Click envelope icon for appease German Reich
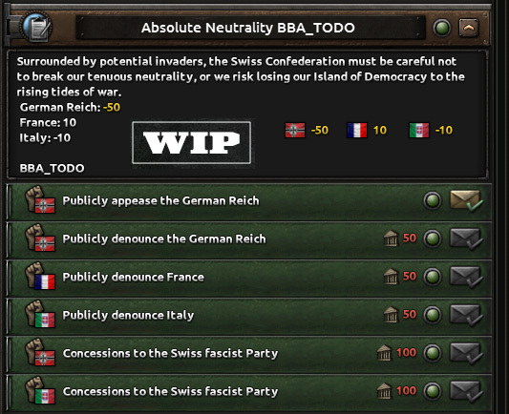509x414 pixels. [x=466, y=201]
